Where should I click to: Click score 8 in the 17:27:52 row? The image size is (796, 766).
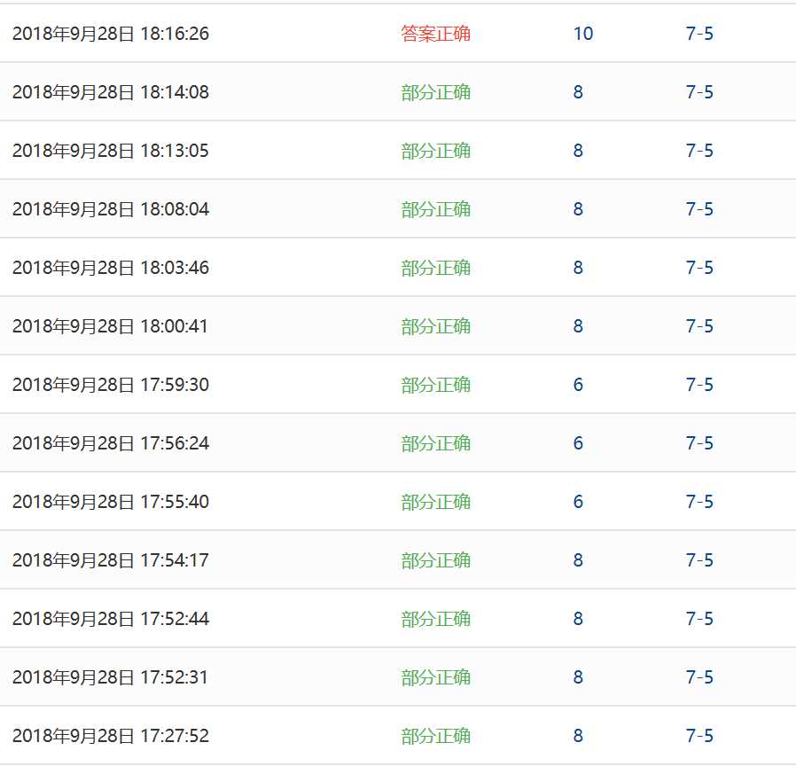(x=578, y=736)
